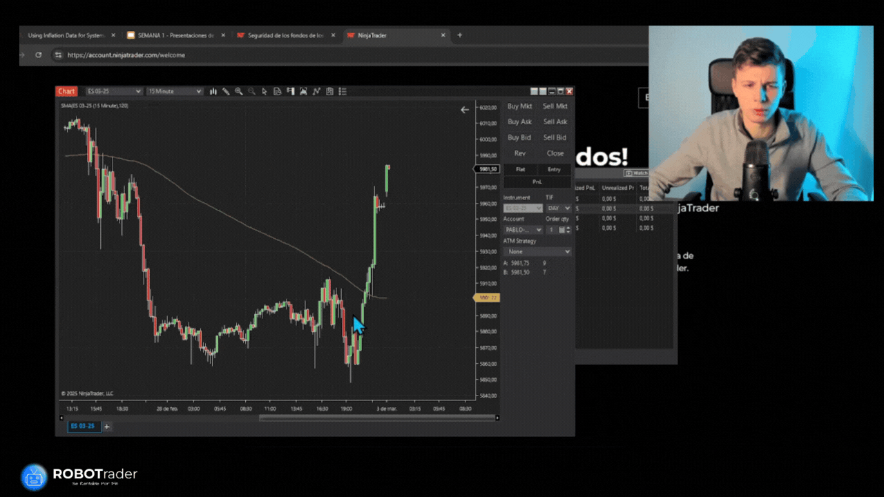The width and height of the screenshot is (884, 497).
Task: Close the Seguridad de los fondos tab
Action: (334, 35)
